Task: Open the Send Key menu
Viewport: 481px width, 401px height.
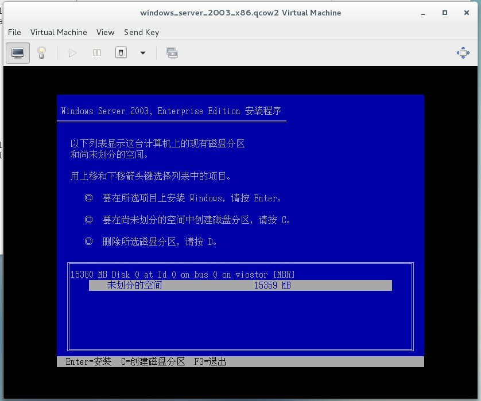Action: [141, 33]
